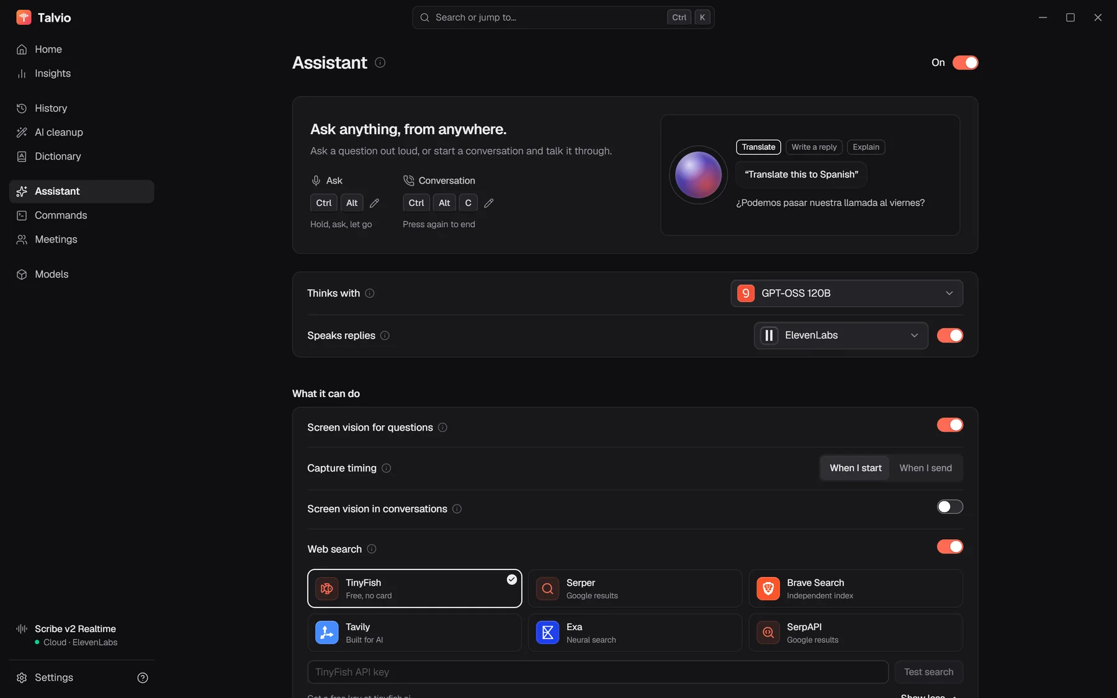Toggle Screen vision for questions off

950,425
